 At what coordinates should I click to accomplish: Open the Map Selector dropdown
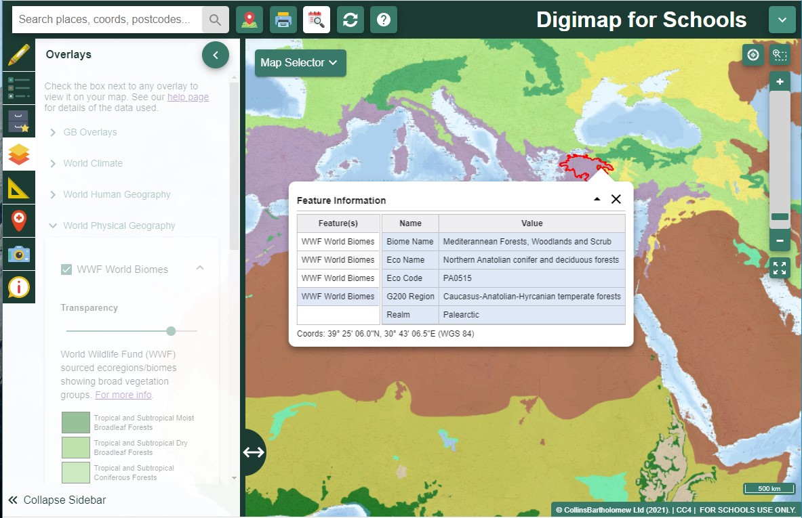(x=299, y=63)
